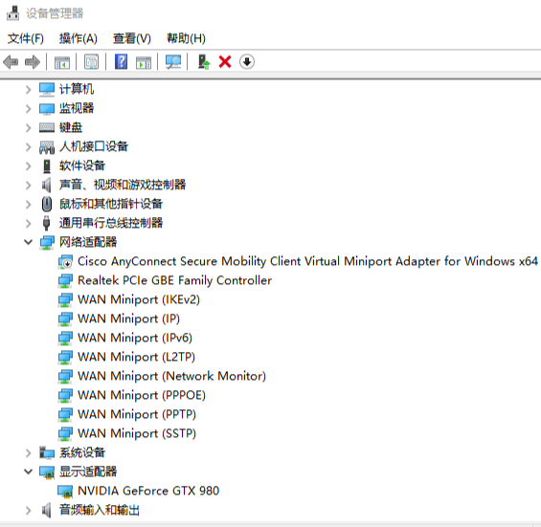
Task: Select WAN Miniport (PPPOE)
Action: coord(142,395)
